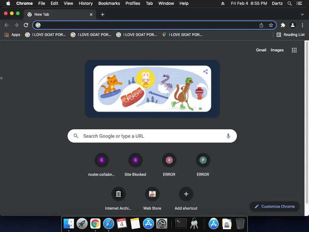This screenshot has width=309, height=232.
Task: Click the eject icon in menu bar
Action: pyautogui.click(x=223, y=3)
